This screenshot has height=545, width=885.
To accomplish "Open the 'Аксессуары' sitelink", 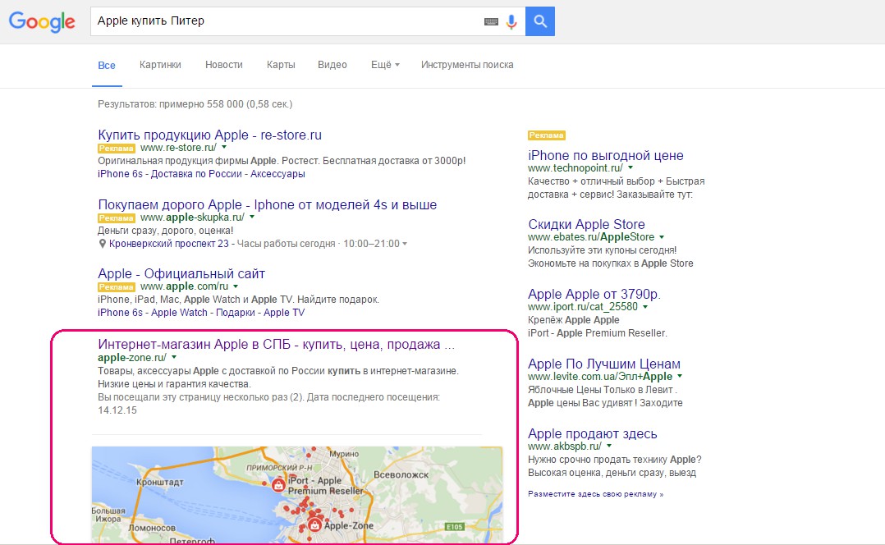I will [277, 174].
